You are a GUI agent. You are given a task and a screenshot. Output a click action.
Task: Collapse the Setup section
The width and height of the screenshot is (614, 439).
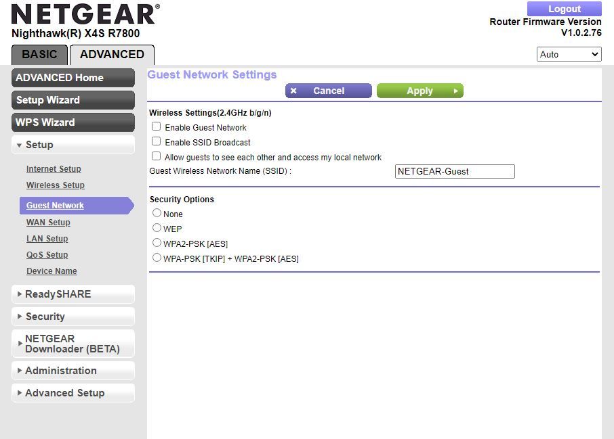[73, 145]
